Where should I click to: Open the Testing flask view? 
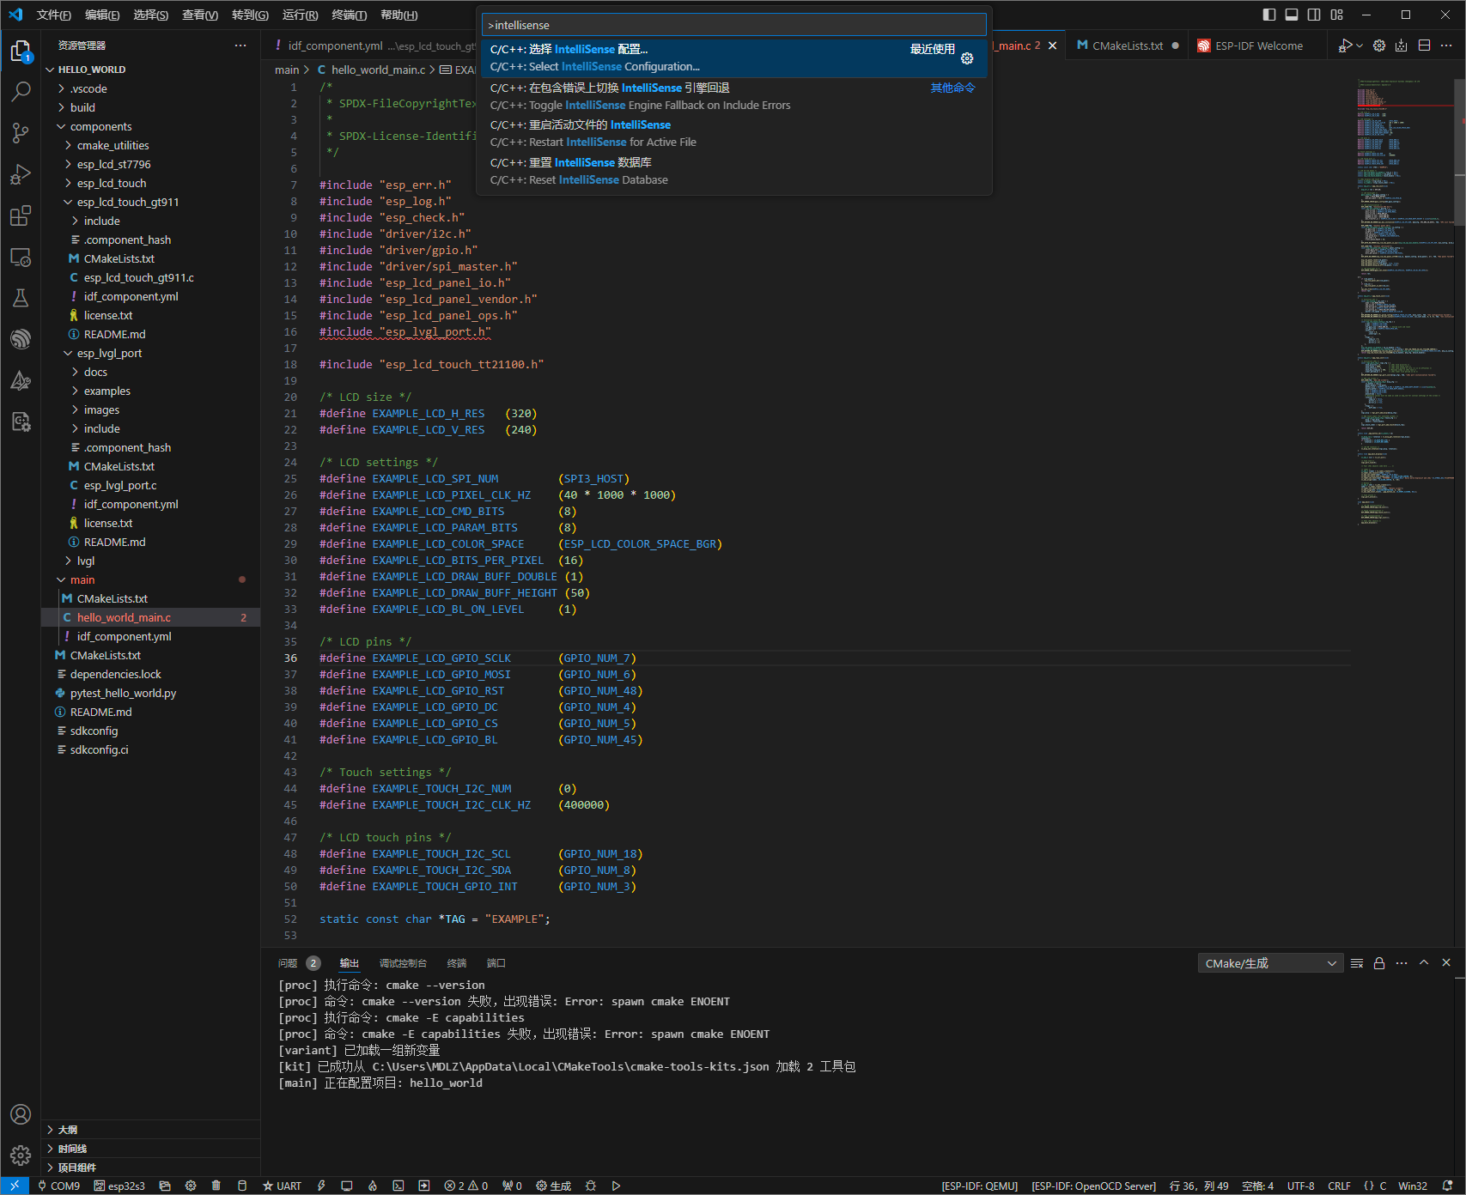point(21,298)
